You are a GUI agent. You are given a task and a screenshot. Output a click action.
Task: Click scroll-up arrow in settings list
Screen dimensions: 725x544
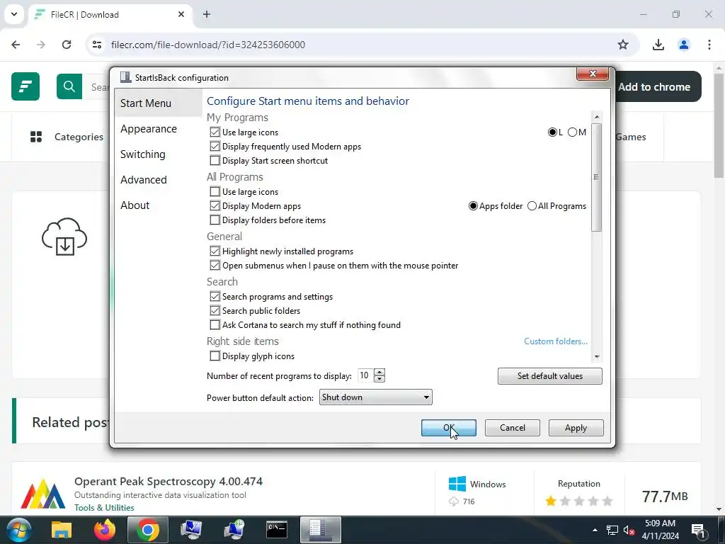[596, 117]
